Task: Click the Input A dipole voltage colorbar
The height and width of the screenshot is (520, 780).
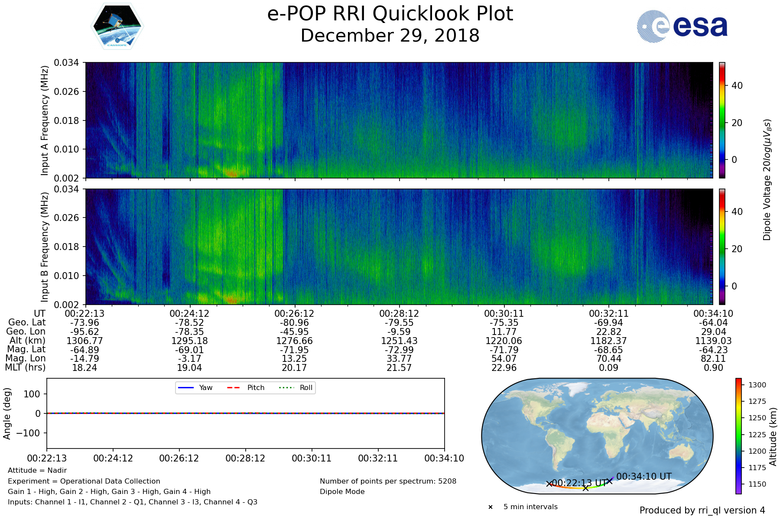Action: tap(722, 120)
